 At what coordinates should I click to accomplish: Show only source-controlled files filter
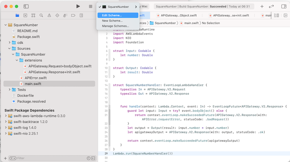pos(93,158)
